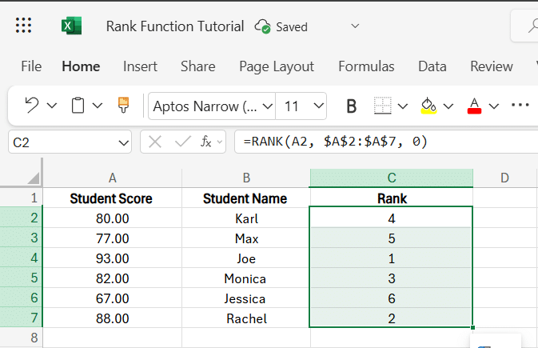This screenshot has height=348, width=538.
Task: Select row 8 header
Action: 21,338
